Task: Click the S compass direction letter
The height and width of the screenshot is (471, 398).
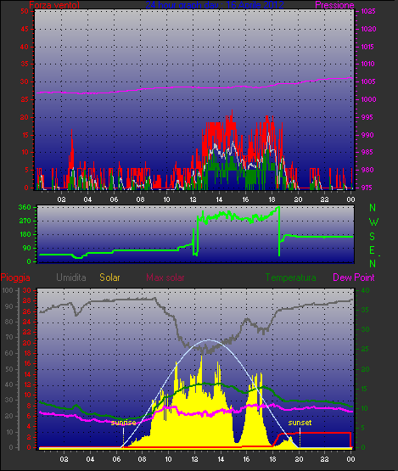Action: tap(373, 237)
